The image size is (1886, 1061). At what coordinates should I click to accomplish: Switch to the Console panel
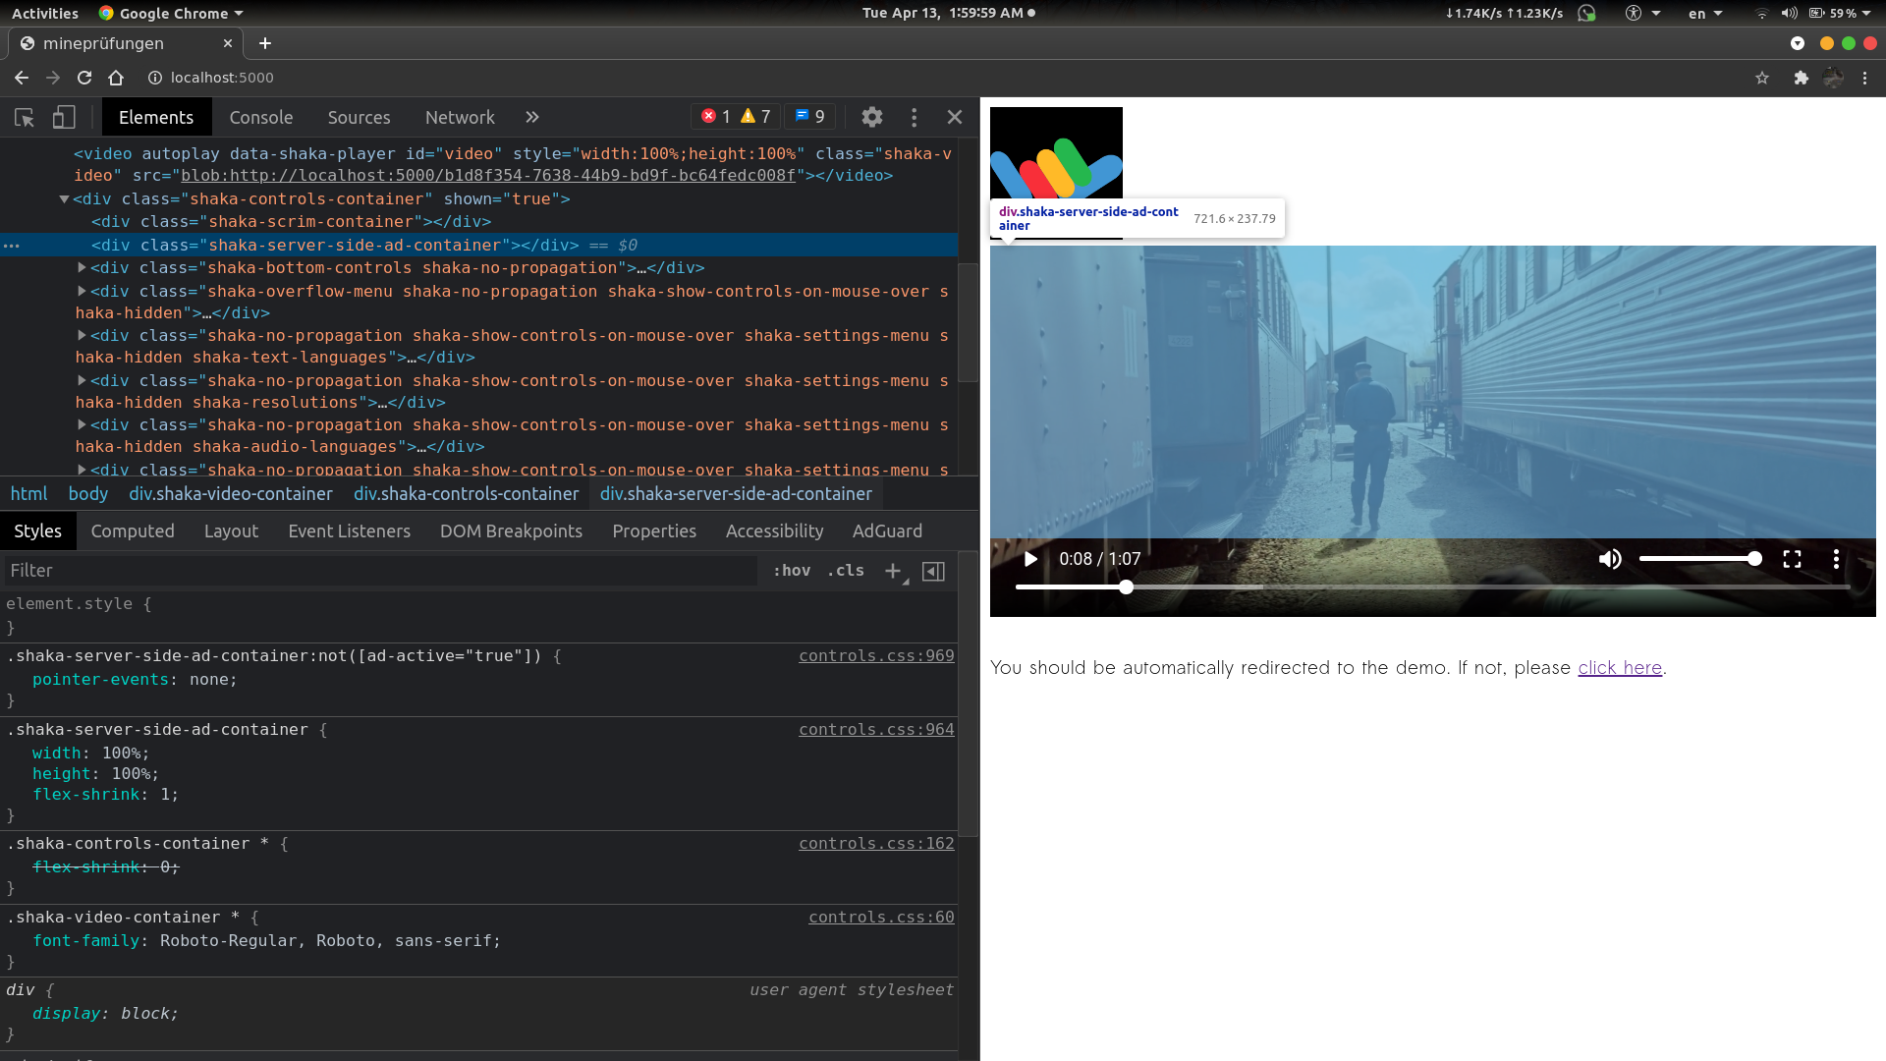[x=260, y=117]
